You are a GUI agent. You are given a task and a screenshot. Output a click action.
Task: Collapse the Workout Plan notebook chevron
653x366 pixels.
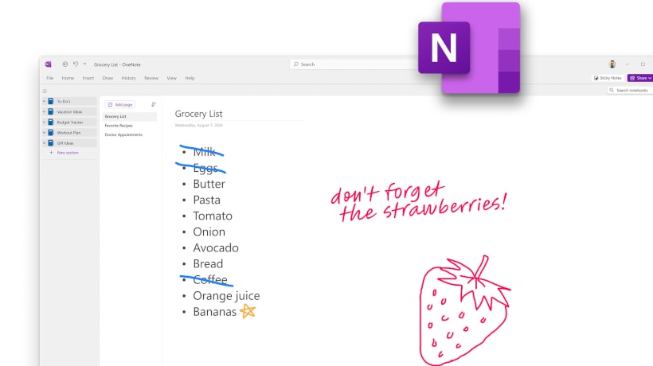(x=44, y=132)
